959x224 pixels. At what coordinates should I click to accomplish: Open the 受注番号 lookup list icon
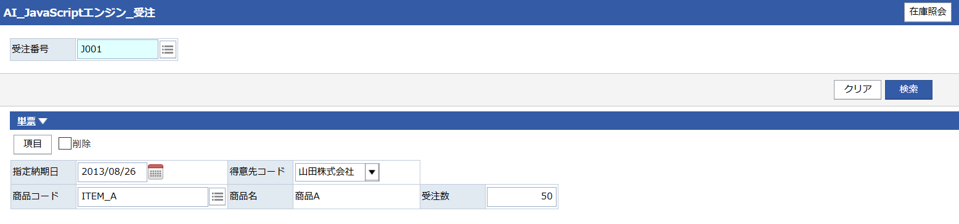click(x=168, y=49)
